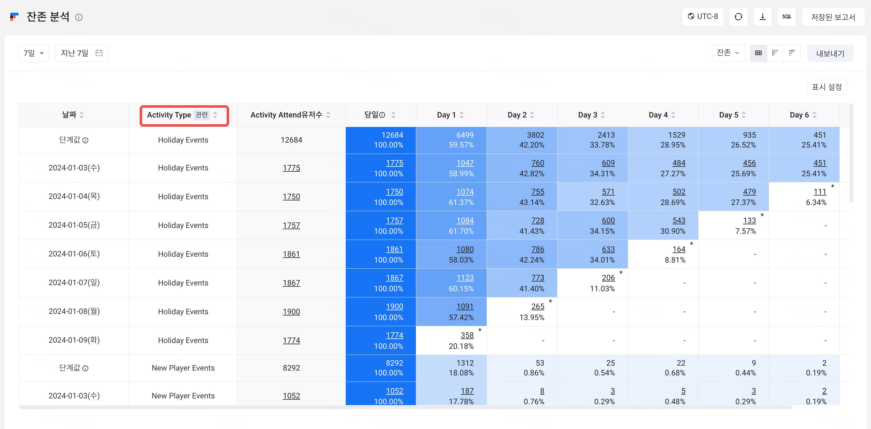Click the 8292 New Player Events total
The width and height of the screenshot is (871, 429).
[291, 368]
